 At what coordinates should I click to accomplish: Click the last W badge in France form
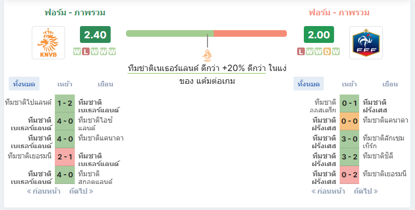[x=336, y=52]
